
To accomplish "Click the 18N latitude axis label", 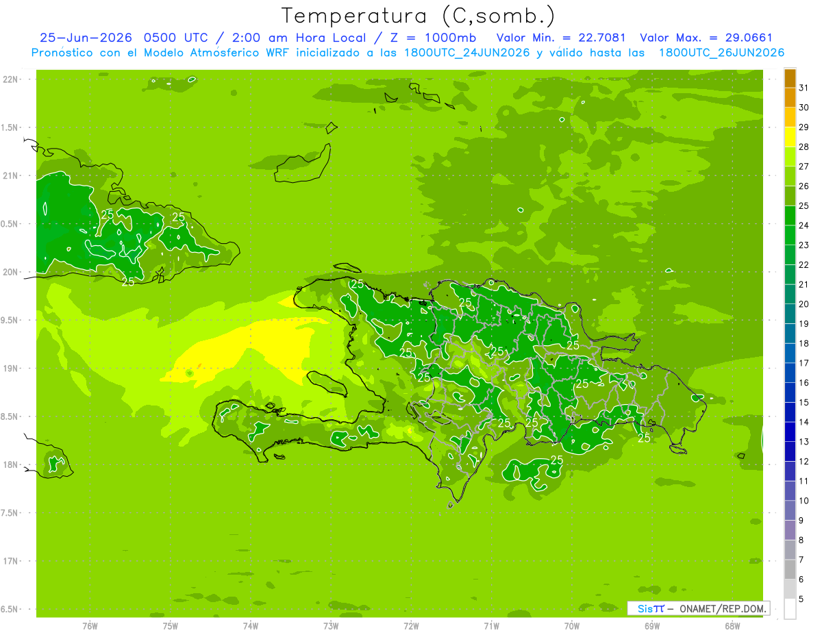I will pos(11,464).
